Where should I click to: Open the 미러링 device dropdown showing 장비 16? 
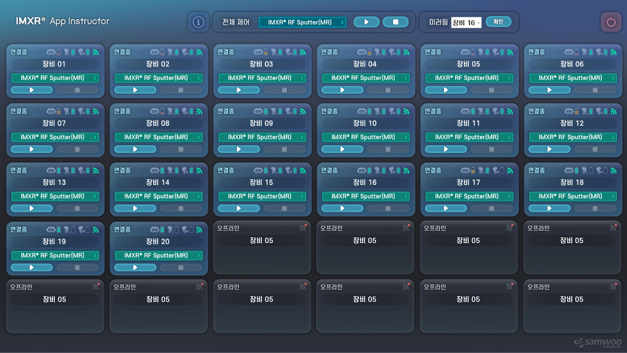coord(466,23)
